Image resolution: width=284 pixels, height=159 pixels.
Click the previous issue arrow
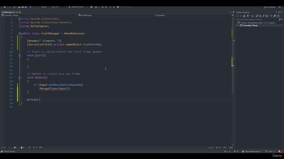pos(29,148)
